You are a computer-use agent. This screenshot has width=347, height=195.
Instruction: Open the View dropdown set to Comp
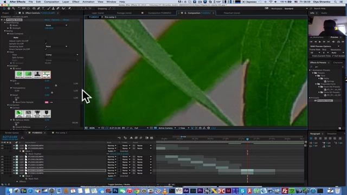(x=61, y=55)
